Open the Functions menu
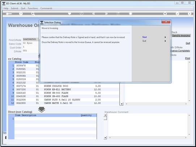Screen dimensions: 196x147 (x=33, y=8)
